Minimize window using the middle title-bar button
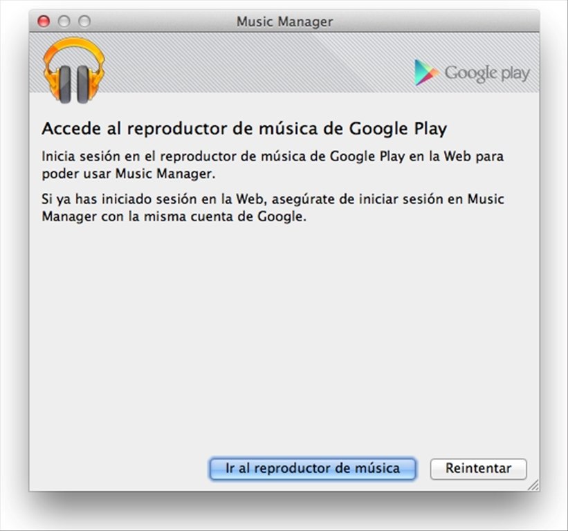The height and width of the screenshot is (531, 568). [64, 21]
